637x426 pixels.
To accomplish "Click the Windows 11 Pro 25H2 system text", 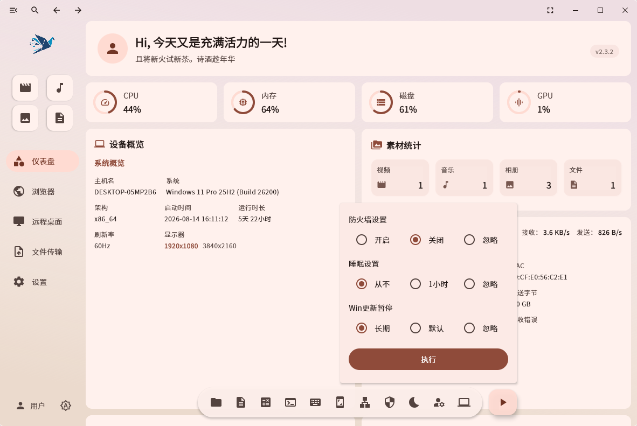I will [x=222, y=192].
